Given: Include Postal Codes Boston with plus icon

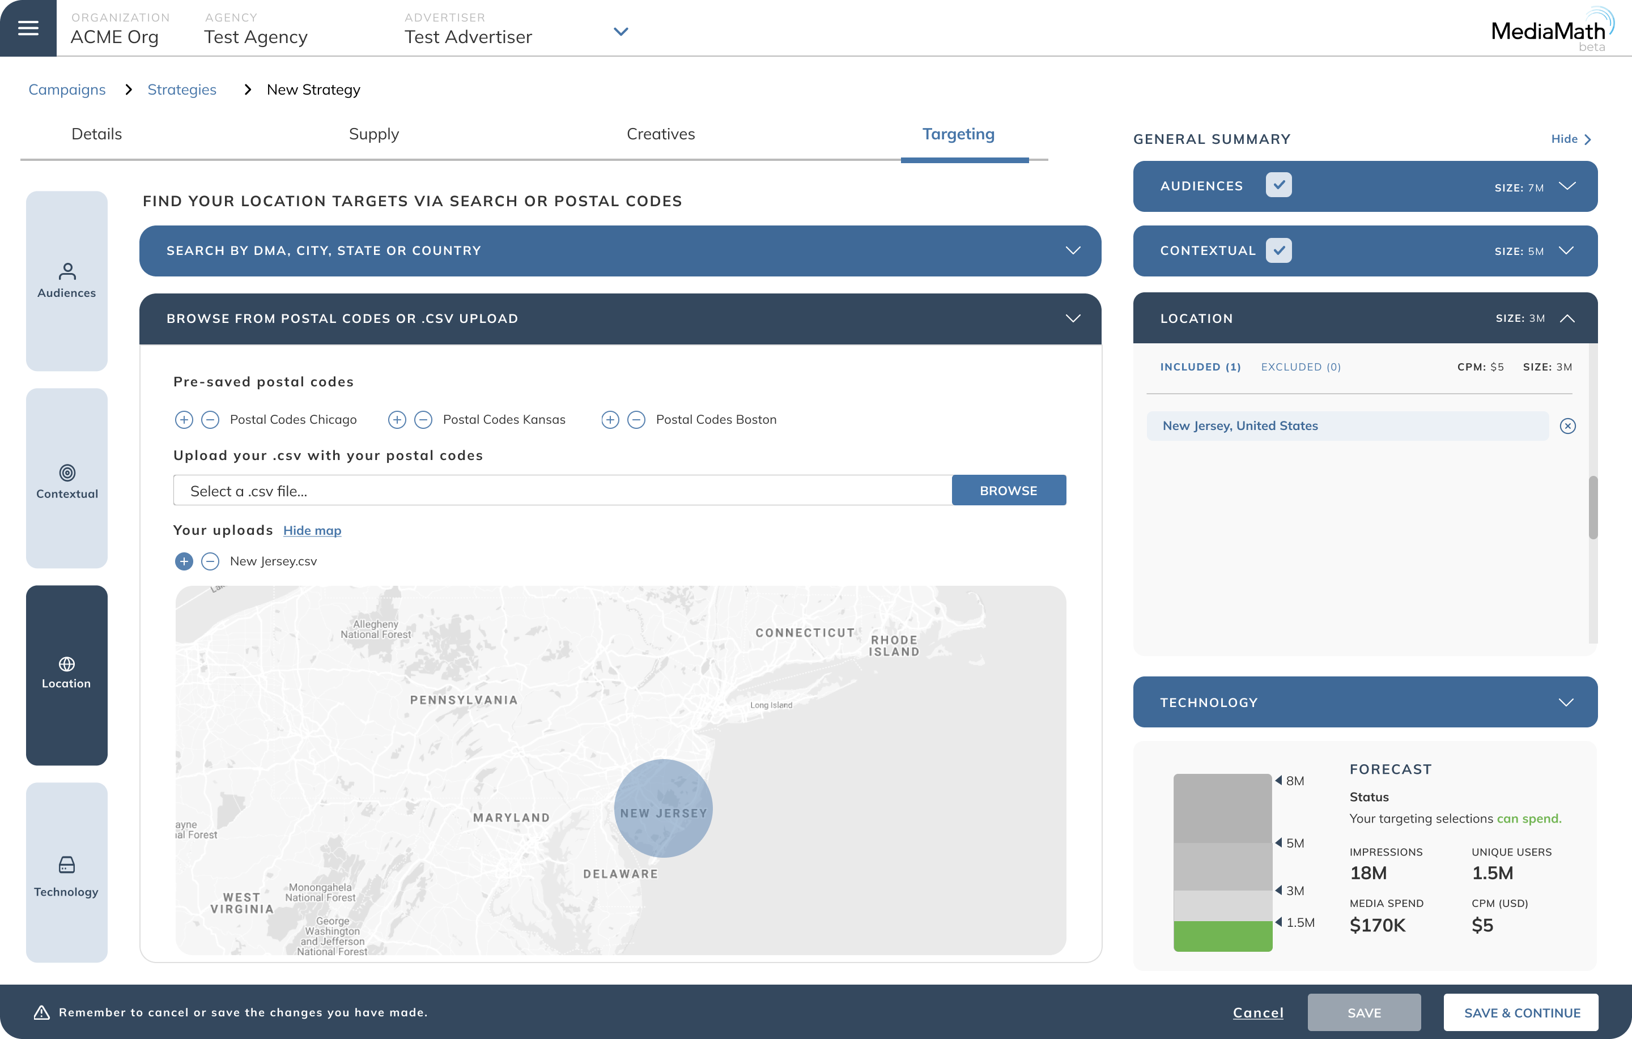Looking at the screenshot, I should [x=610, y=420].
